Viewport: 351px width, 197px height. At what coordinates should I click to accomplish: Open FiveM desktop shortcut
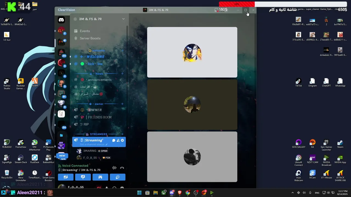point(35,82)
